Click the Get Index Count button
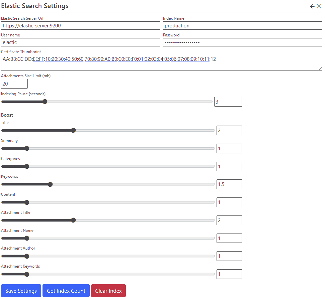The height and width of the screenshot is (299, 325). point(66,291)
